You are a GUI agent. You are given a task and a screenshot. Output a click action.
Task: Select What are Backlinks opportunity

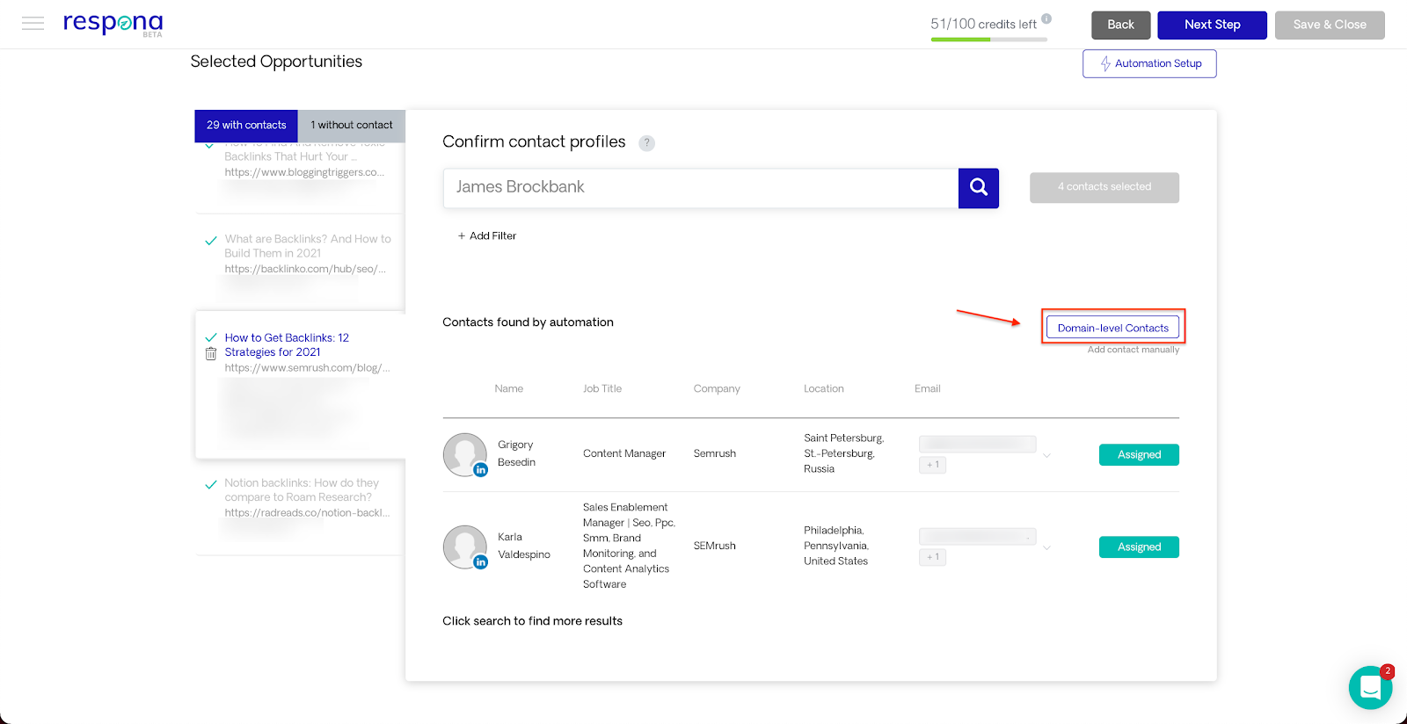pyautogui.click(x=308, y=246)
